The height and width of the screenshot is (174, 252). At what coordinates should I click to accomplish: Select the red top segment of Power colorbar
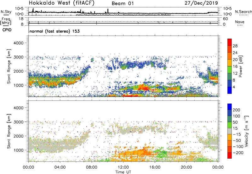click(x=230, y=42)
